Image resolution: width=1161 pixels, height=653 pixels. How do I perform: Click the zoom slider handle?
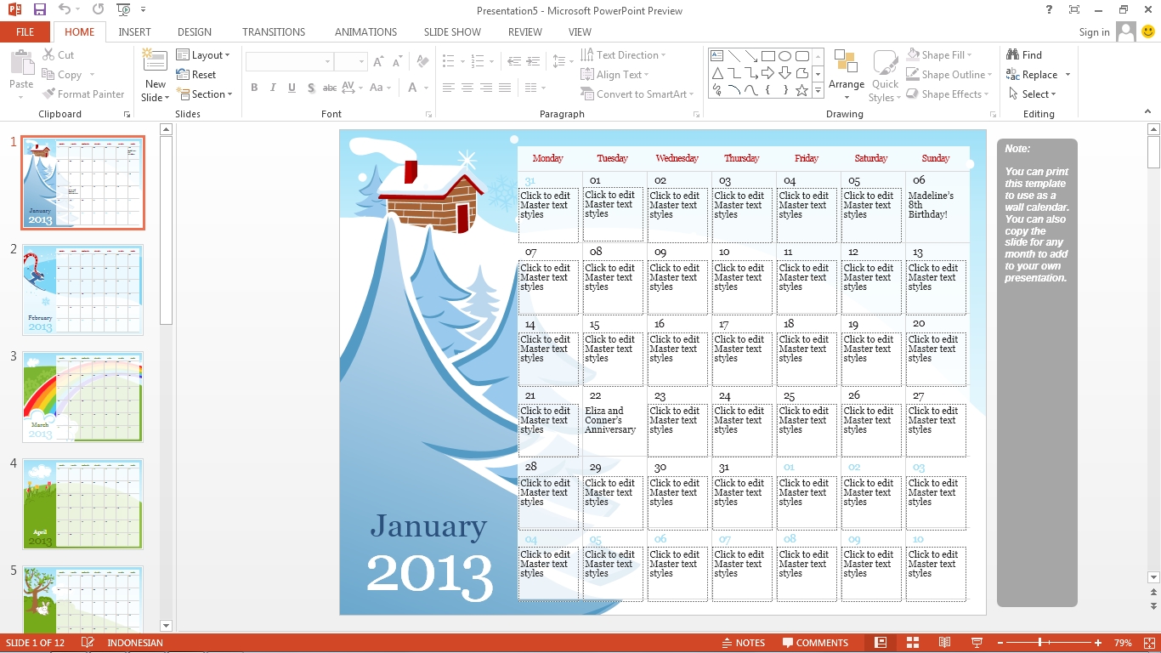1040,643
